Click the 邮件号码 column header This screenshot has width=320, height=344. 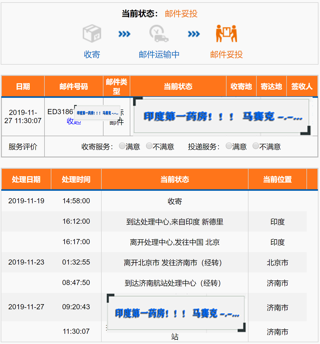click(74, 87)
